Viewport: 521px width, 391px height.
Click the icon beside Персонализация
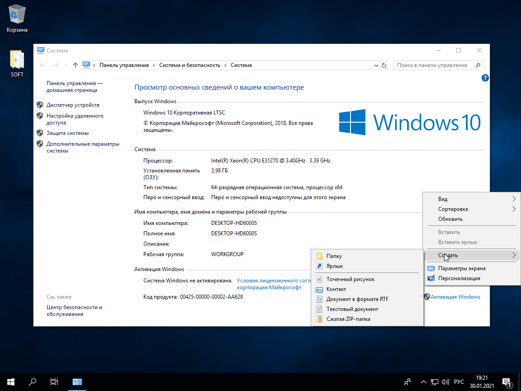click(431, 279)
